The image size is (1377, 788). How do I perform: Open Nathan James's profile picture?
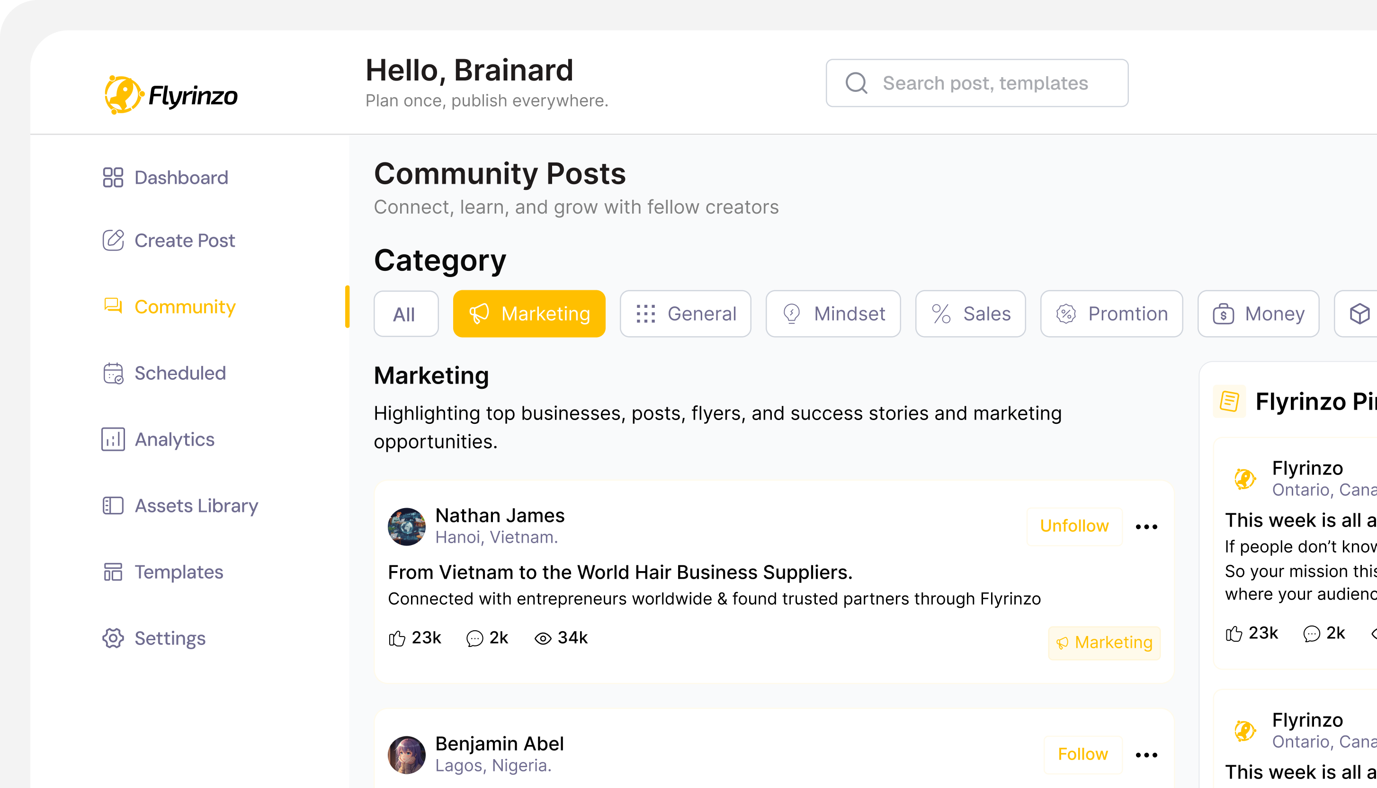407,527
